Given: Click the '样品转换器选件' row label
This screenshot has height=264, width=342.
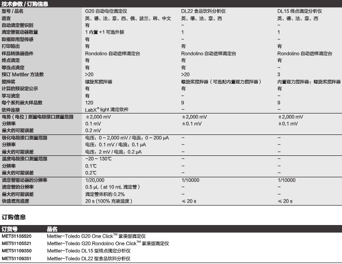Looking at the screenshot, I should [x=18, y=53].
